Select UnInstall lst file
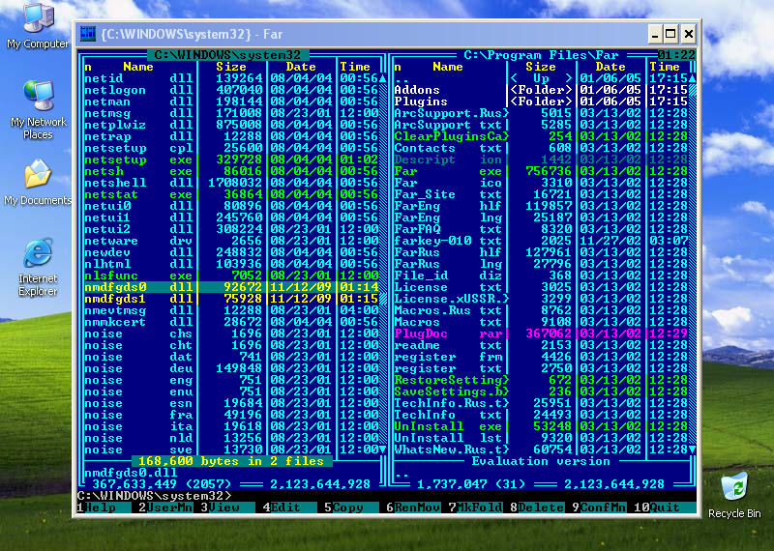The height and width of the screenshot is (551, 774). [x=541, y=438]
